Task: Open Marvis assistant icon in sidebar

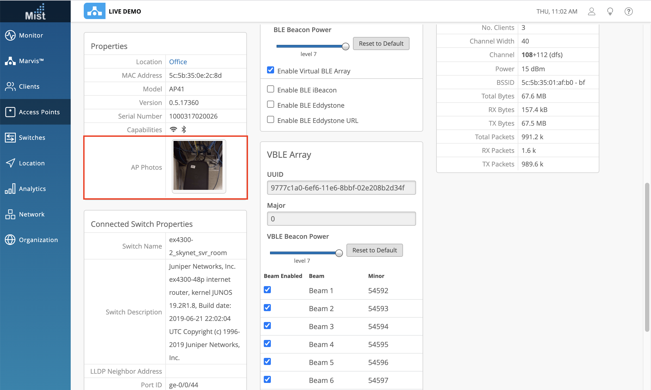Action: pos(10,61)
